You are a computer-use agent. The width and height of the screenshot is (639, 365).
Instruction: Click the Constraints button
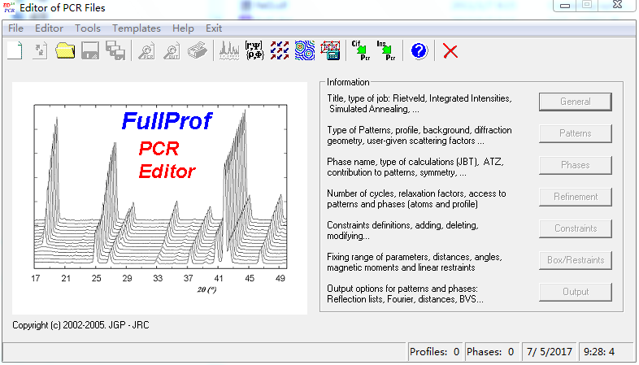[576, 229]
